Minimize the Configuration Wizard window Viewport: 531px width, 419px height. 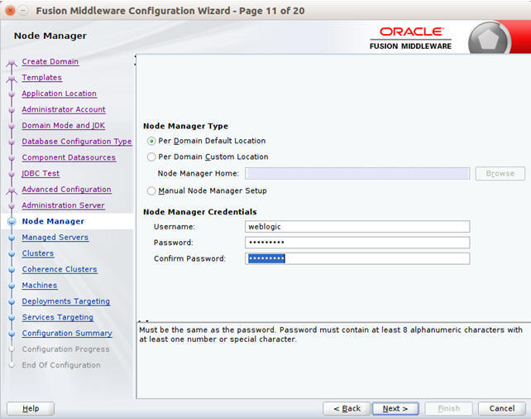[23, 11]
